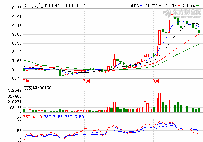
Task: Click the tallest red volume bar in August
Action: click(160, 103)
